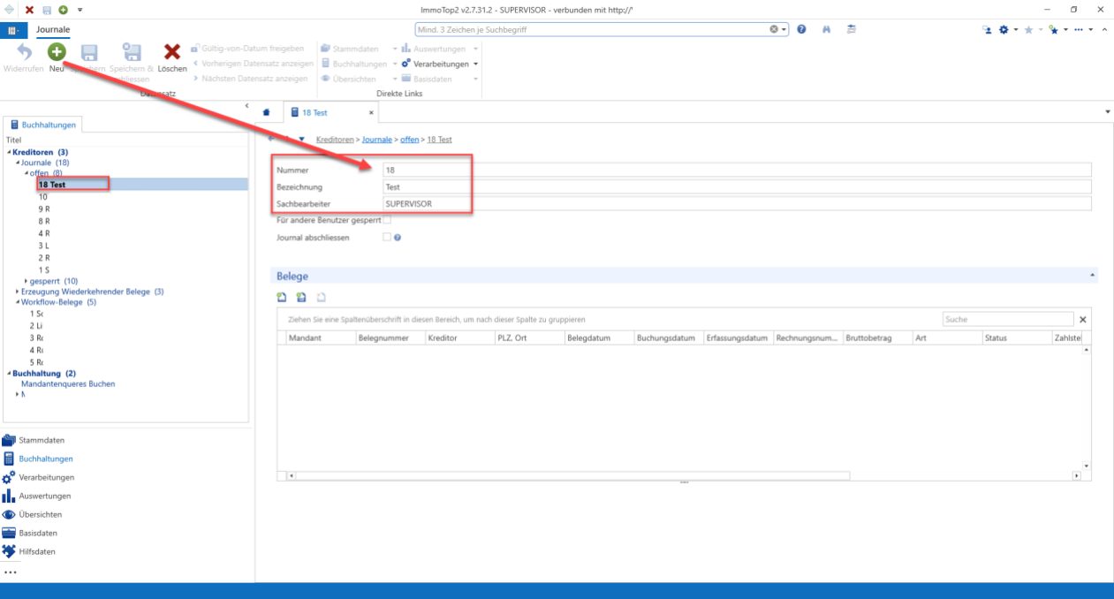Viewport: 1114px width, 599px height.
Task: Open Verarbeitungen in the bottom navigation
Action: 46,477
